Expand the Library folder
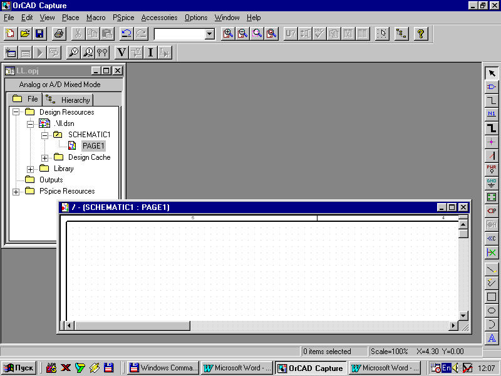This screenshot has height=376, width=501. pyautogui.click(x=30, y=169)
